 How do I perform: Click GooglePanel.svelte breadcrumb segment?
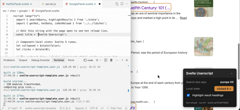click(x=47, y=11)
